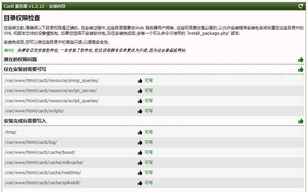
Task: Click thumbs-up icon in the script_queries row
Action: click(x=140, y=101)
